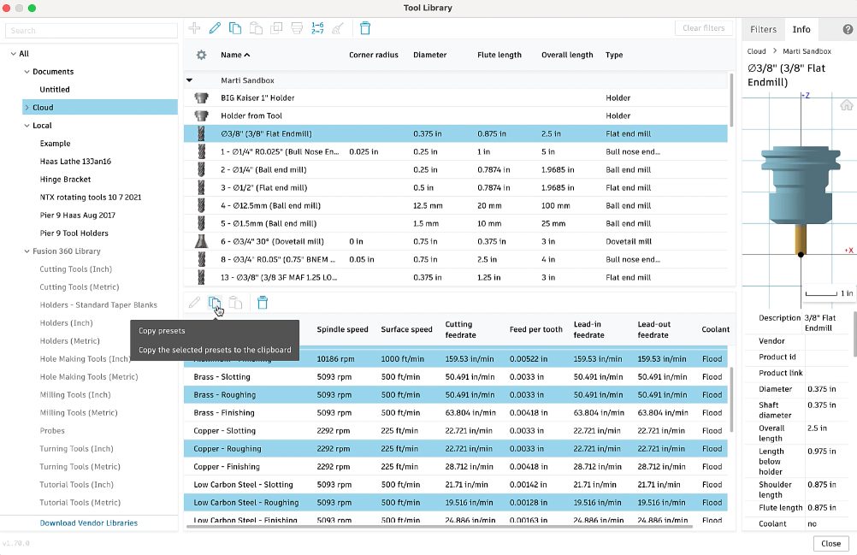The height and width of the screenshot is (555, 857).
Task: Open column settings gear icon
Action: tap(201, 55)
